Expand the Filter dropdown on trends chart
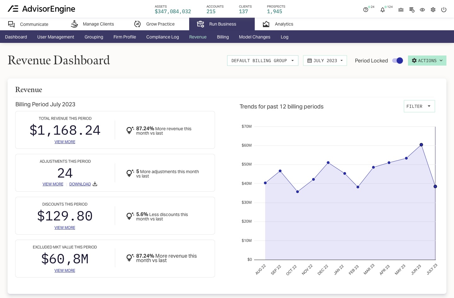Image resolution: width=454 pixels, height=298 pixels. (419, 106)
